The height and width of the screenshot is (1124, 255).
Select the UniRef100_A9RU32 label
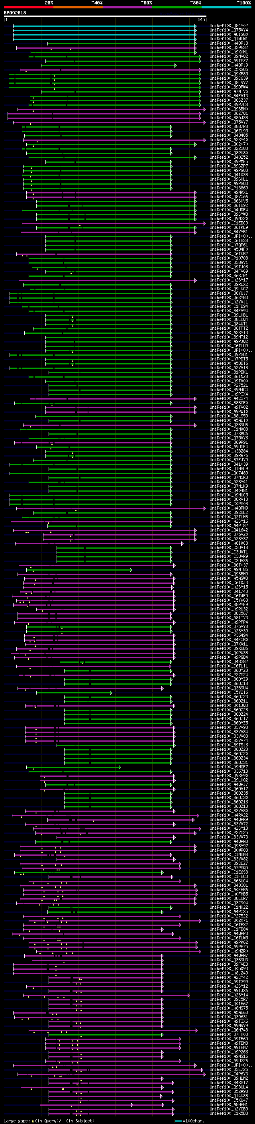(x=229, y=609)
